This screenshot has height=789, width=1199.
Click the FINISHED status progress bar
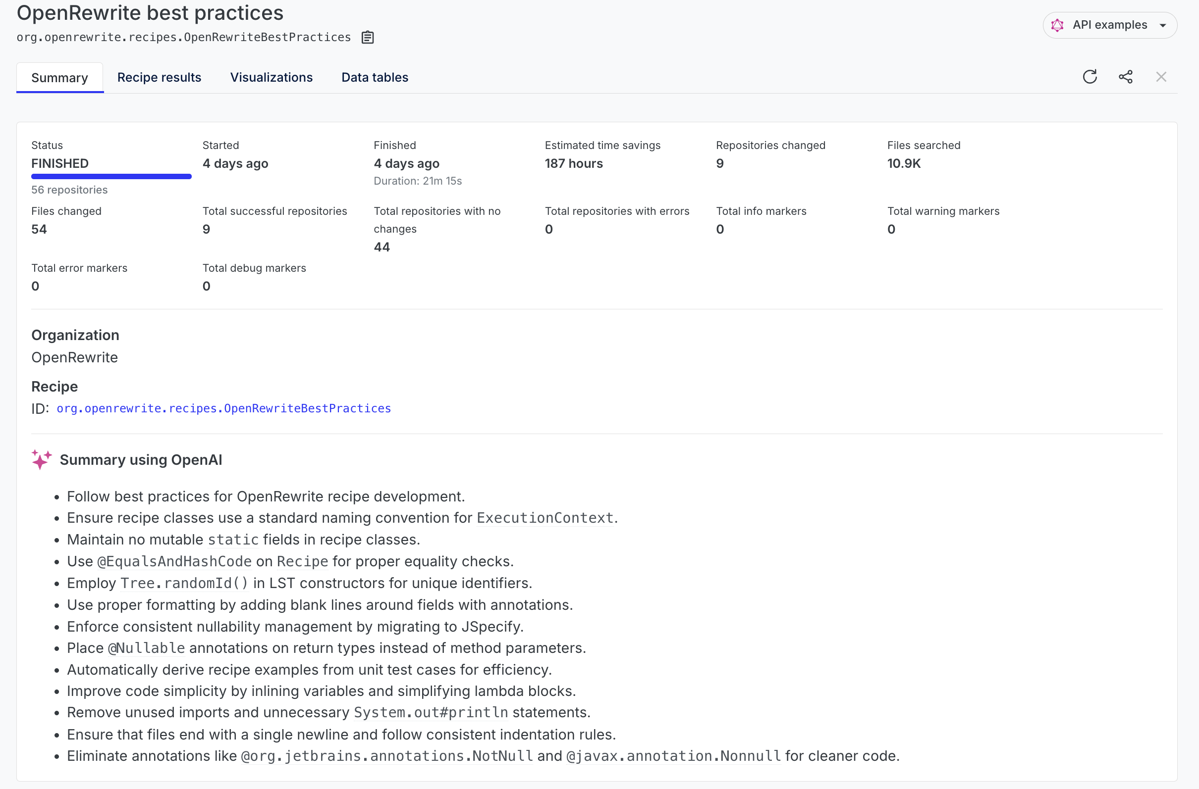coord(111,176)
